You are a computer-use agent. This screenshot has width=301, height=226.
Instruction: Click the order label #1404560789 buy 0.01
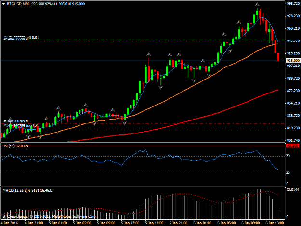(22, 126)
